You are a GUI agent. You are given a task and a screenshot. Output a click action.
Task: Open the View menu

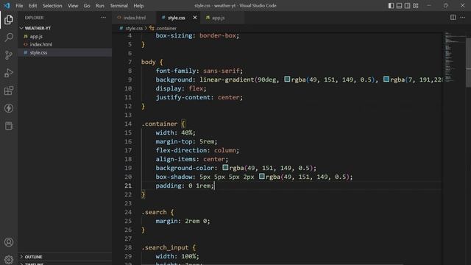coord(73,5)
